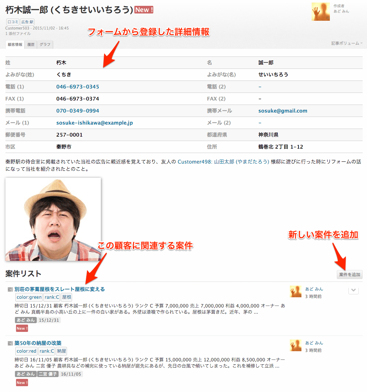The image size is (367, 392).
Task: Click the 案件リスト heading
Action: pyautogui.click(x=23, y=274)
